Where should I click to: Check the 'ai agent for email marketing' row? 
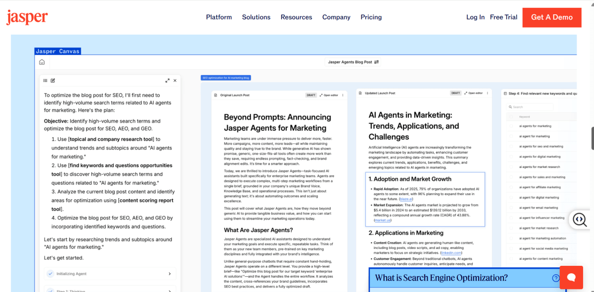pyautogui.click(x=511, y=208)
